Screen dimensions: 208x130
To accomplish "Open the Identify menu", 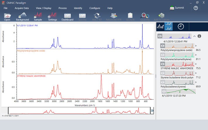I will 78,8.
